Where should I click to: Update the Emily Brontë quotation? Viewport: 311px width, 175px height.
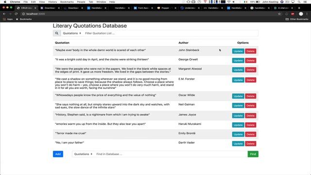click(238, 134)
